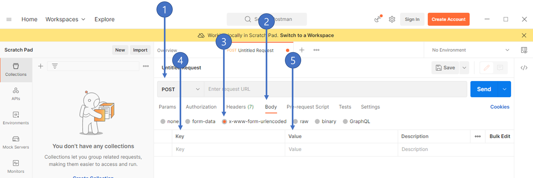Image resolution: width=533 pixels, height=178 pixels.
Task: Click the Value input cell
Action: click(x=341, y=149)
